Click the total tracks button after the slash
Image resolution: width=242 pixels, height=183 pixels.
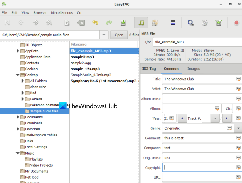click(227, 118)
